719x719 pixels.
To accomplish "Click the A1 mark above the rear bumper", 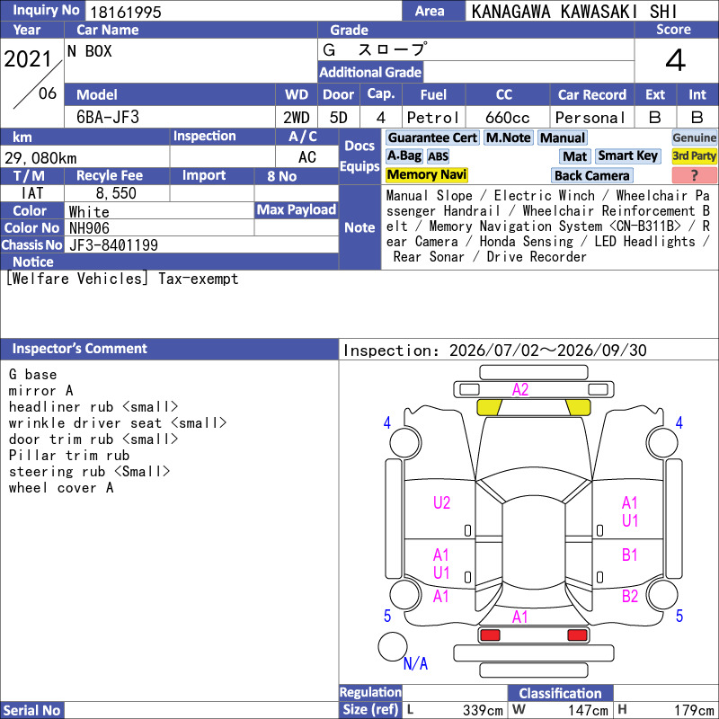I will [520, 617].
